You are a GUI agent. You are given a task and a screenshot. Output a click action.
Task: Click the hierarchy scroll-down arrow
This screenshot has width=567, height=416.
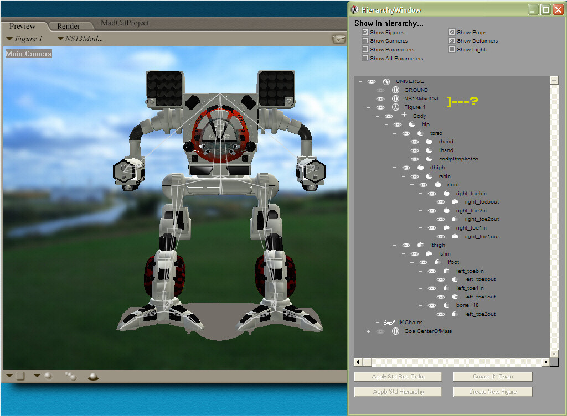coord(554,353)
